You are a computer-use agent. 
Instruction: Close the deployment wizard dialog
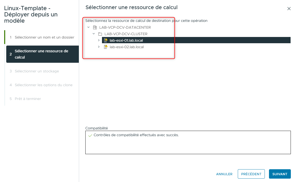[x=289, y=8]
